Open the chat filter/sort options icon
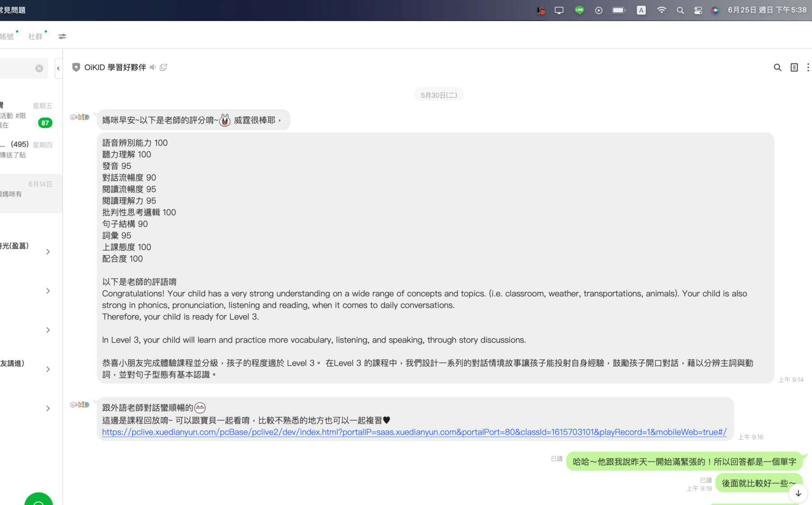Viewport: 812px width, 505px height. click(62, 37)
